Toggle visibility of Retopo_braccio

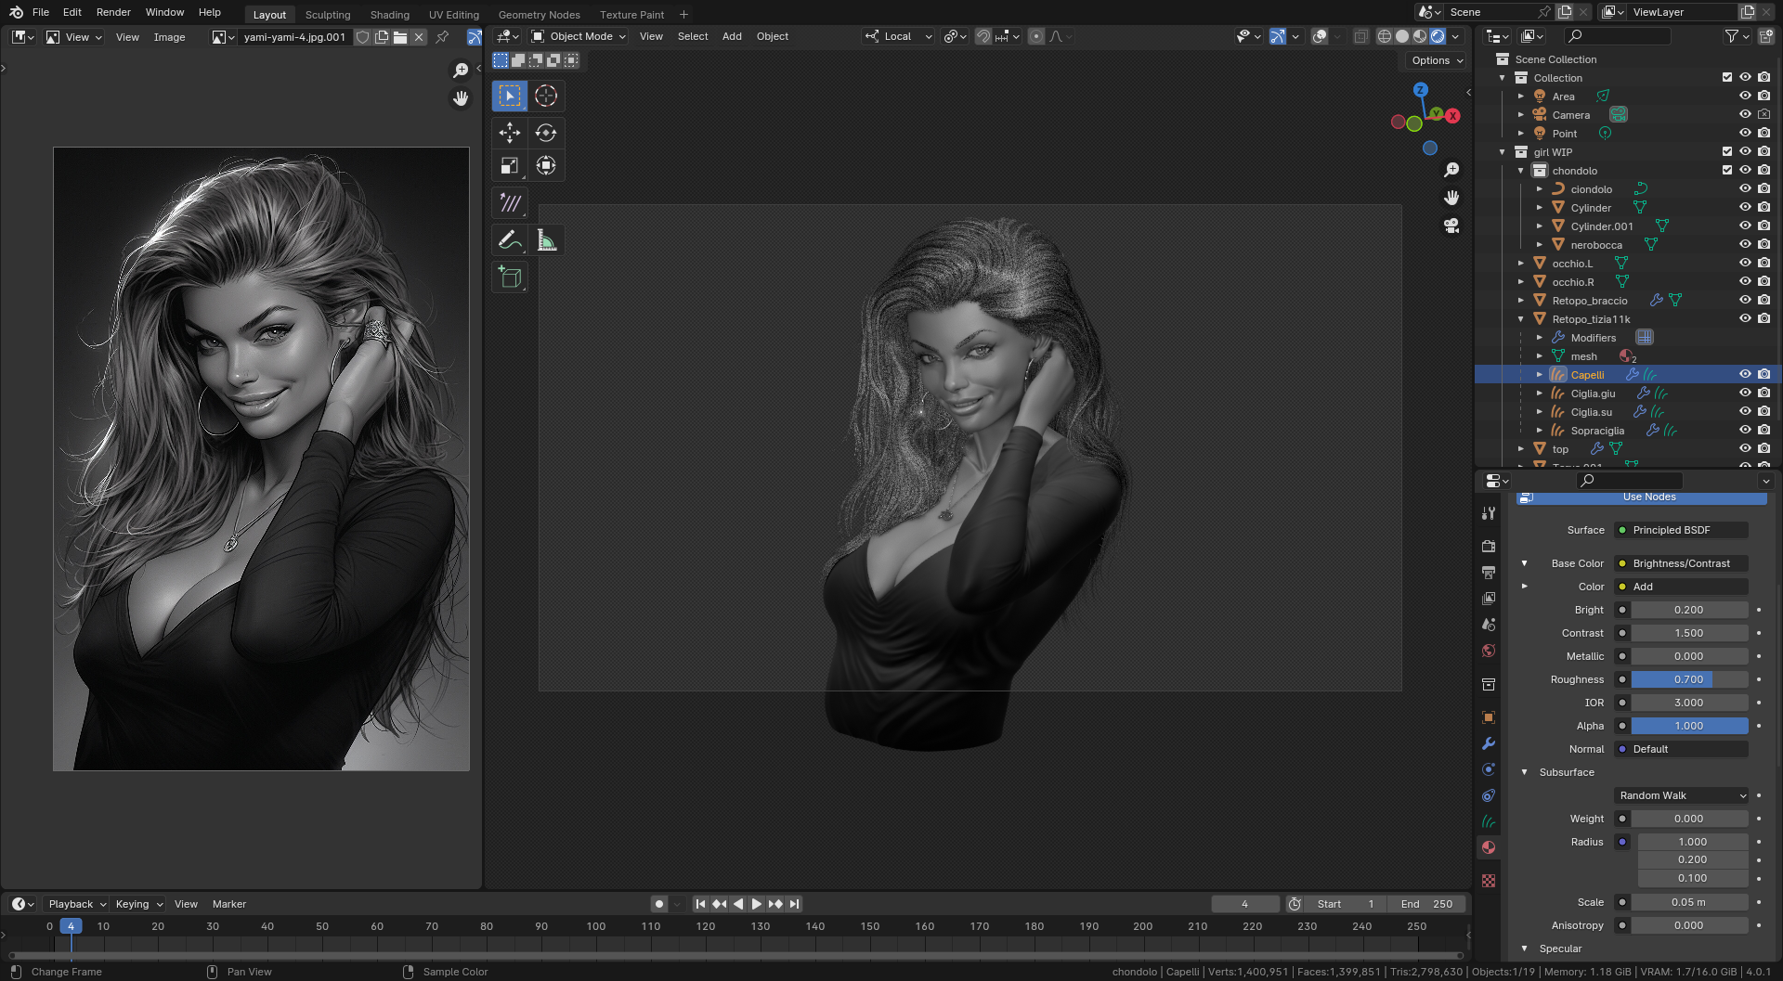(1745, 300)
